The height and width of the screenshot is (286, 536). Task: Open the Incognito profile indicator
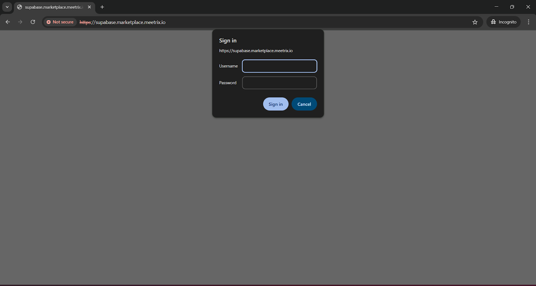pyautogui.click(x=504, y=22)
